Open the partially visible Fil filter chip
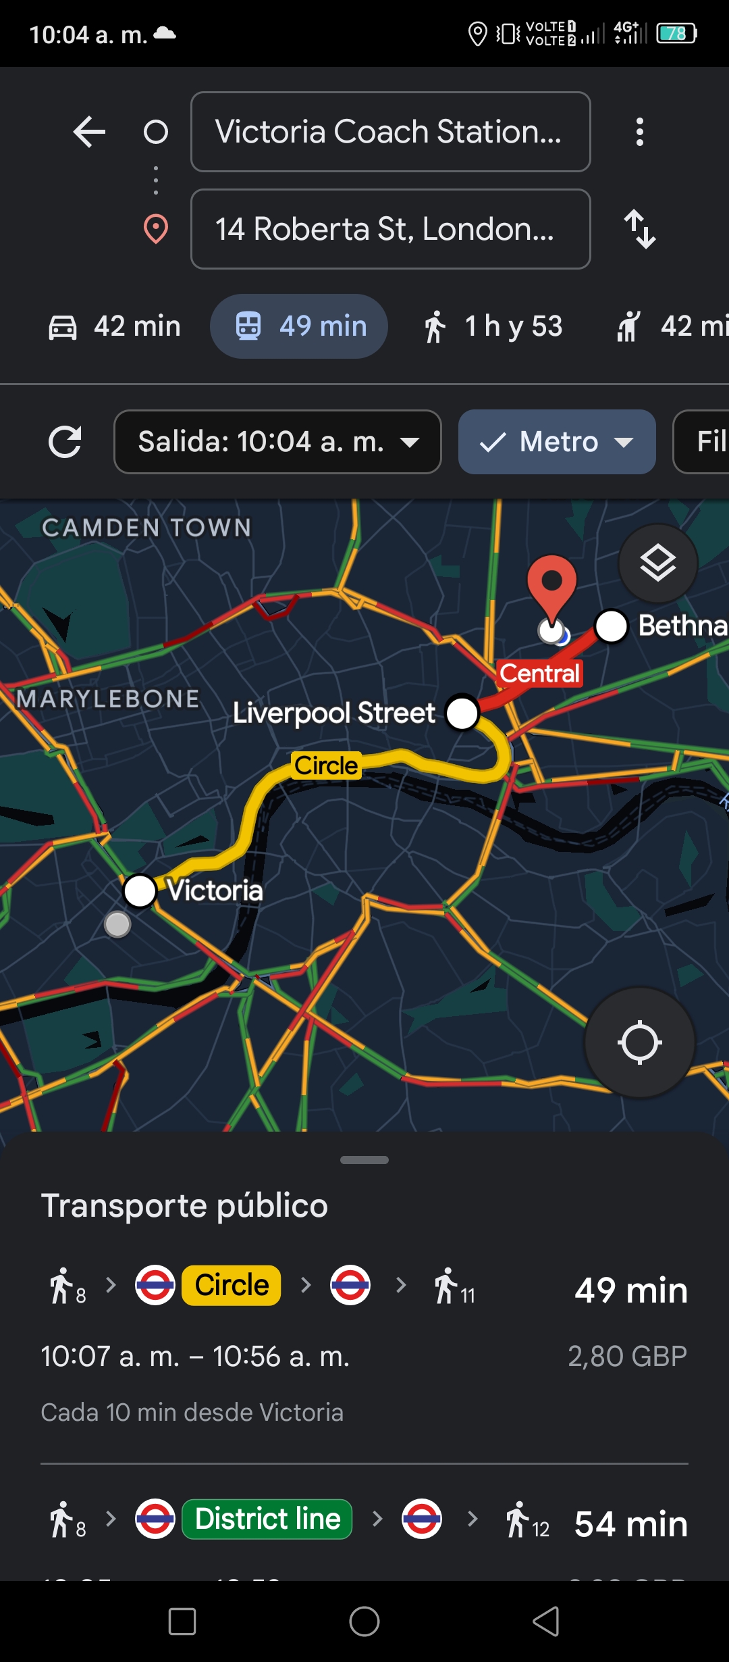The width and height of the screenshot is (729, 1662). pyautogui.click(x=702, y=442)
